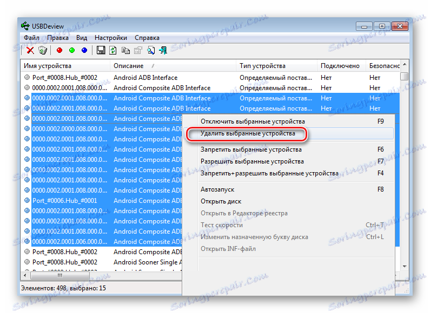
Task: Click the window resize grip corner
Action: pyautogui.click(x=406, y=290)
